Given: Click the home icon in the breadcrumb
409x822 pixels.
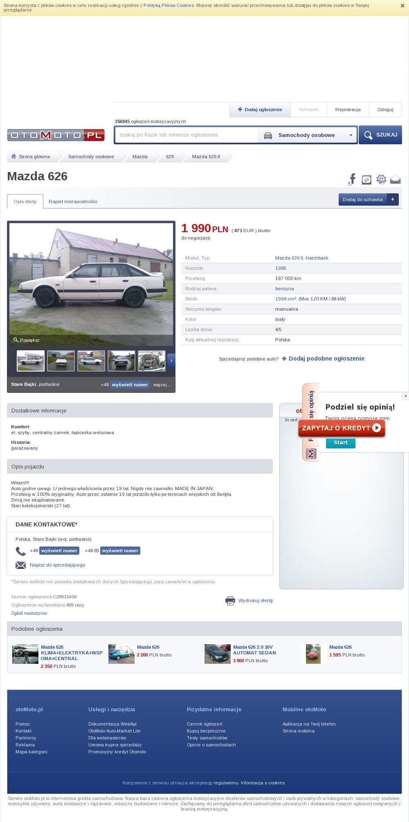Looking at the screenshot, I should [13, 156].
